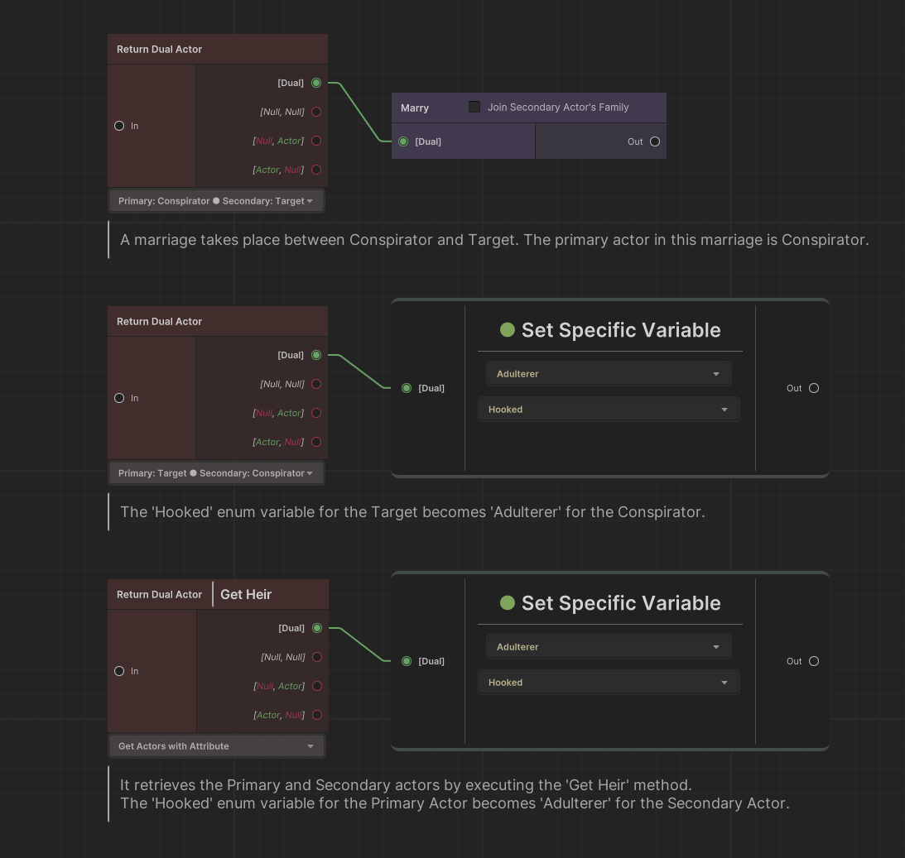Screen dimensions: 905x858
Task: Open the Primary: Conspirator Secondary: Target dropdown
Action: pos(216,201)
